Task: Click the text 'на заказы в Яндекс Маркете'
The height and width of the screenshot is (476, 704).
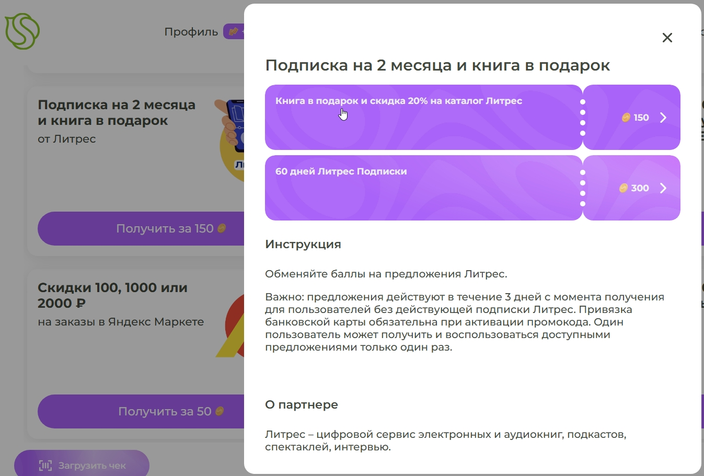Action: click(x=121, y=322)
